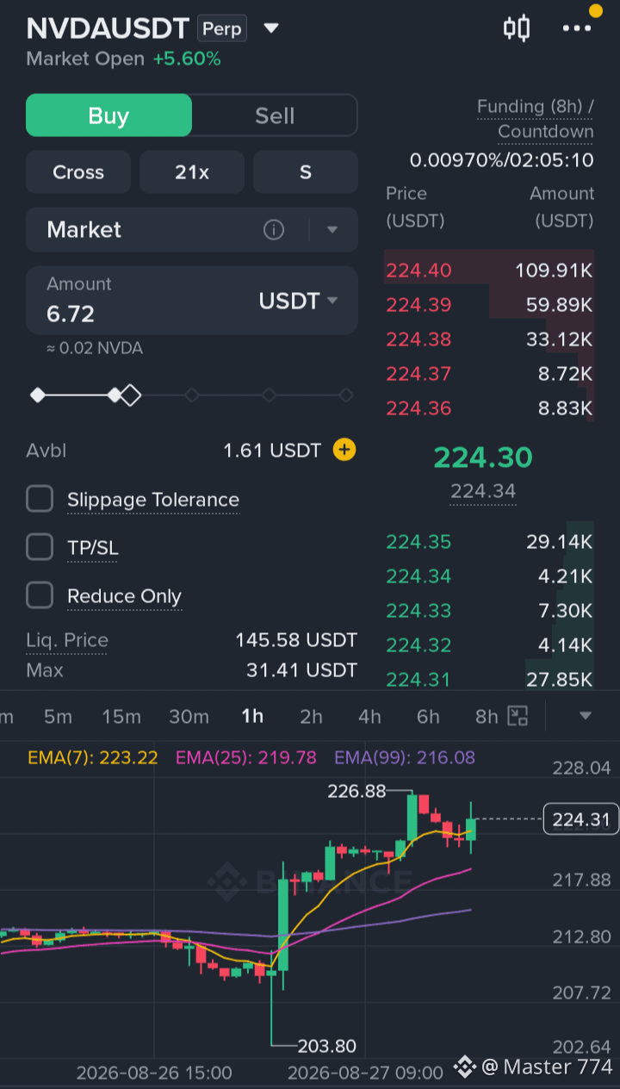Select the 224.32 bid price row
This screenshot has height=1089, width=620.
click(489, 645)
